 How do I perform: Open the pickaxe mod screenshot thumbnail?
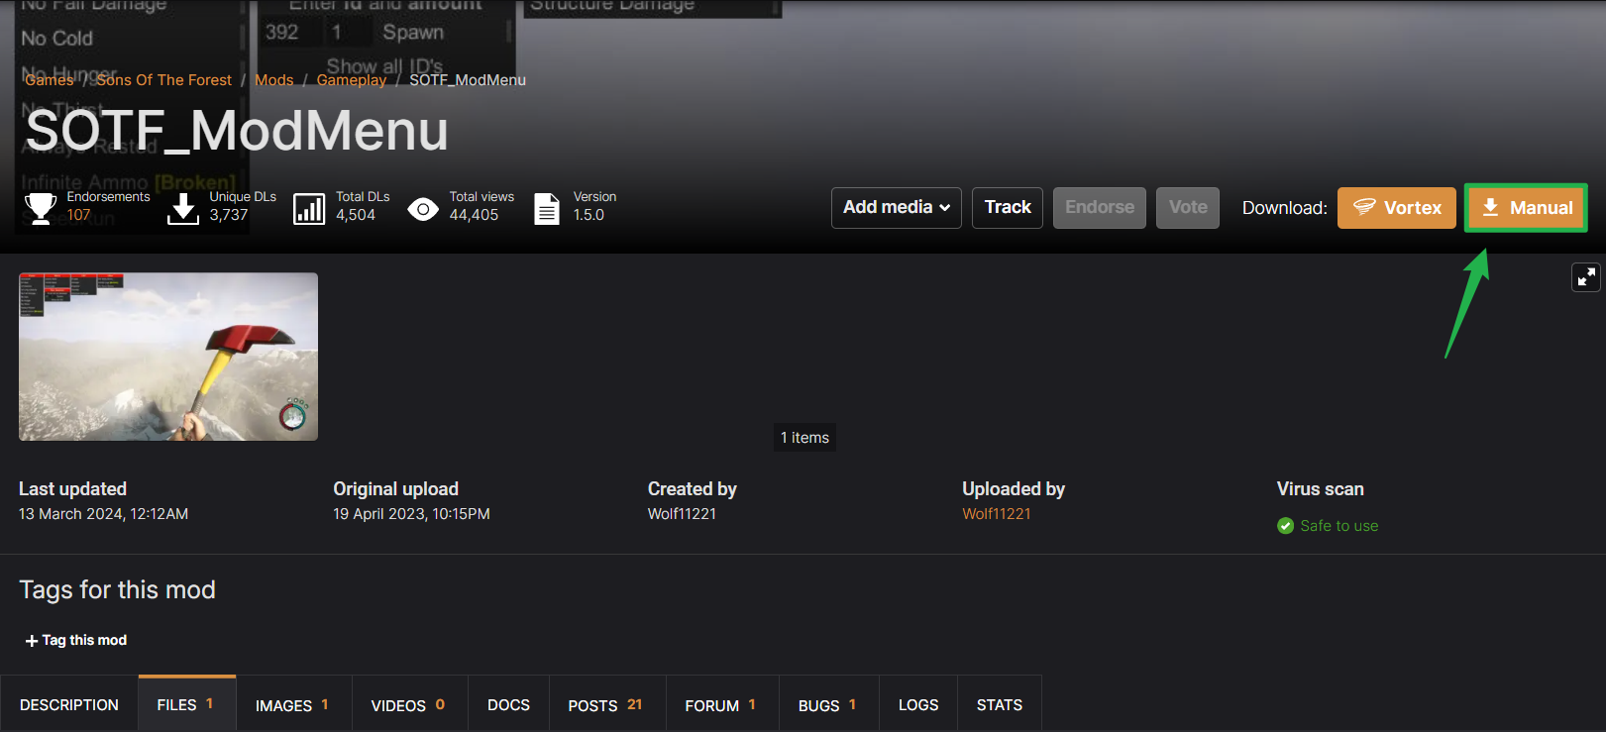pyautogui.click(x=168, y=357)
